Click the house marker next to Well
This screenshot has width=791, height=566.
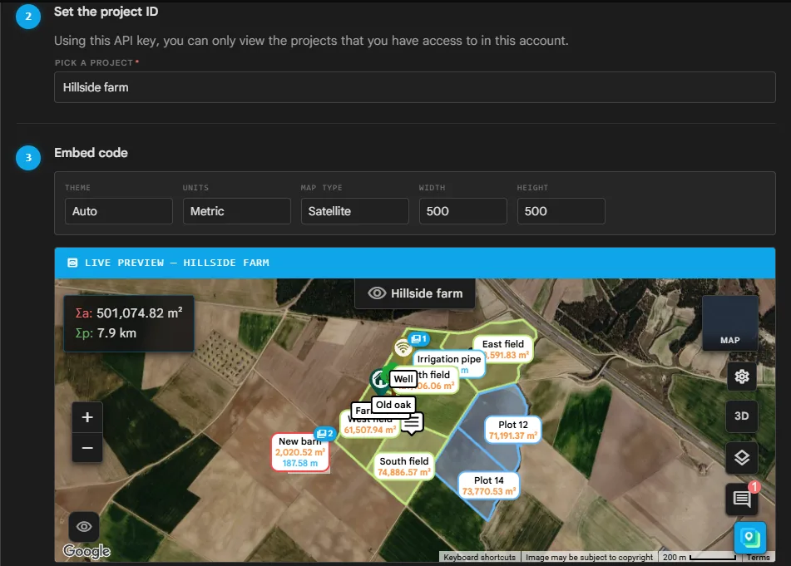(x=379, y=381)
